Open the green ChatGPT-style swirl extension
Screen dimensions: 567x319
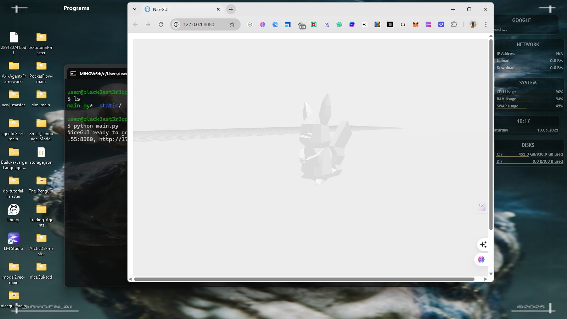click(339, 24)
